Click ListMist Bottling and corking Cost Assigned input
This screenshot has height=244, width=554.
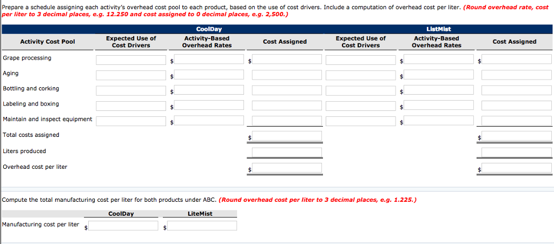[517, 90]
